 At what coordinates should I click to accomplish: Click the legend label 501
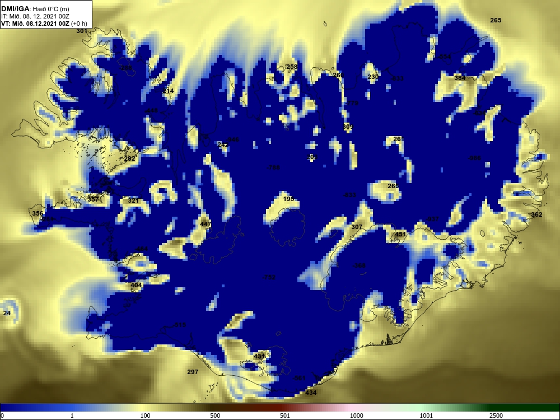pos(284,416)
